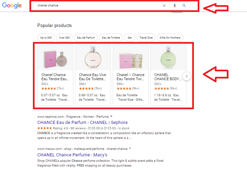
Task: Select the Eau de Toilette filter chip
Action: tap(111, 38)
